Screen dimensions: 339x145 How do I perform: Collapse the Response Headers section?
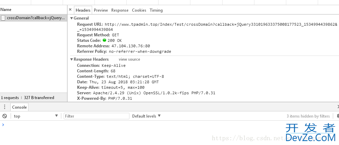pos(72,59)
